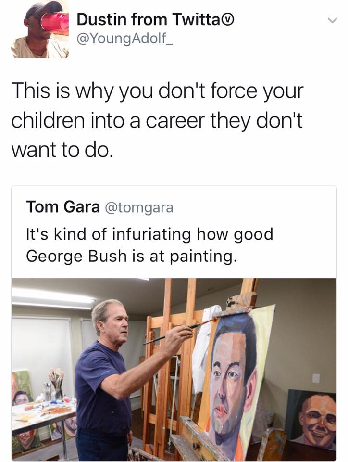This screenshot has height=462, width=348.
Task: Click the paintbrush held by the painter
Action: point(179,331)
